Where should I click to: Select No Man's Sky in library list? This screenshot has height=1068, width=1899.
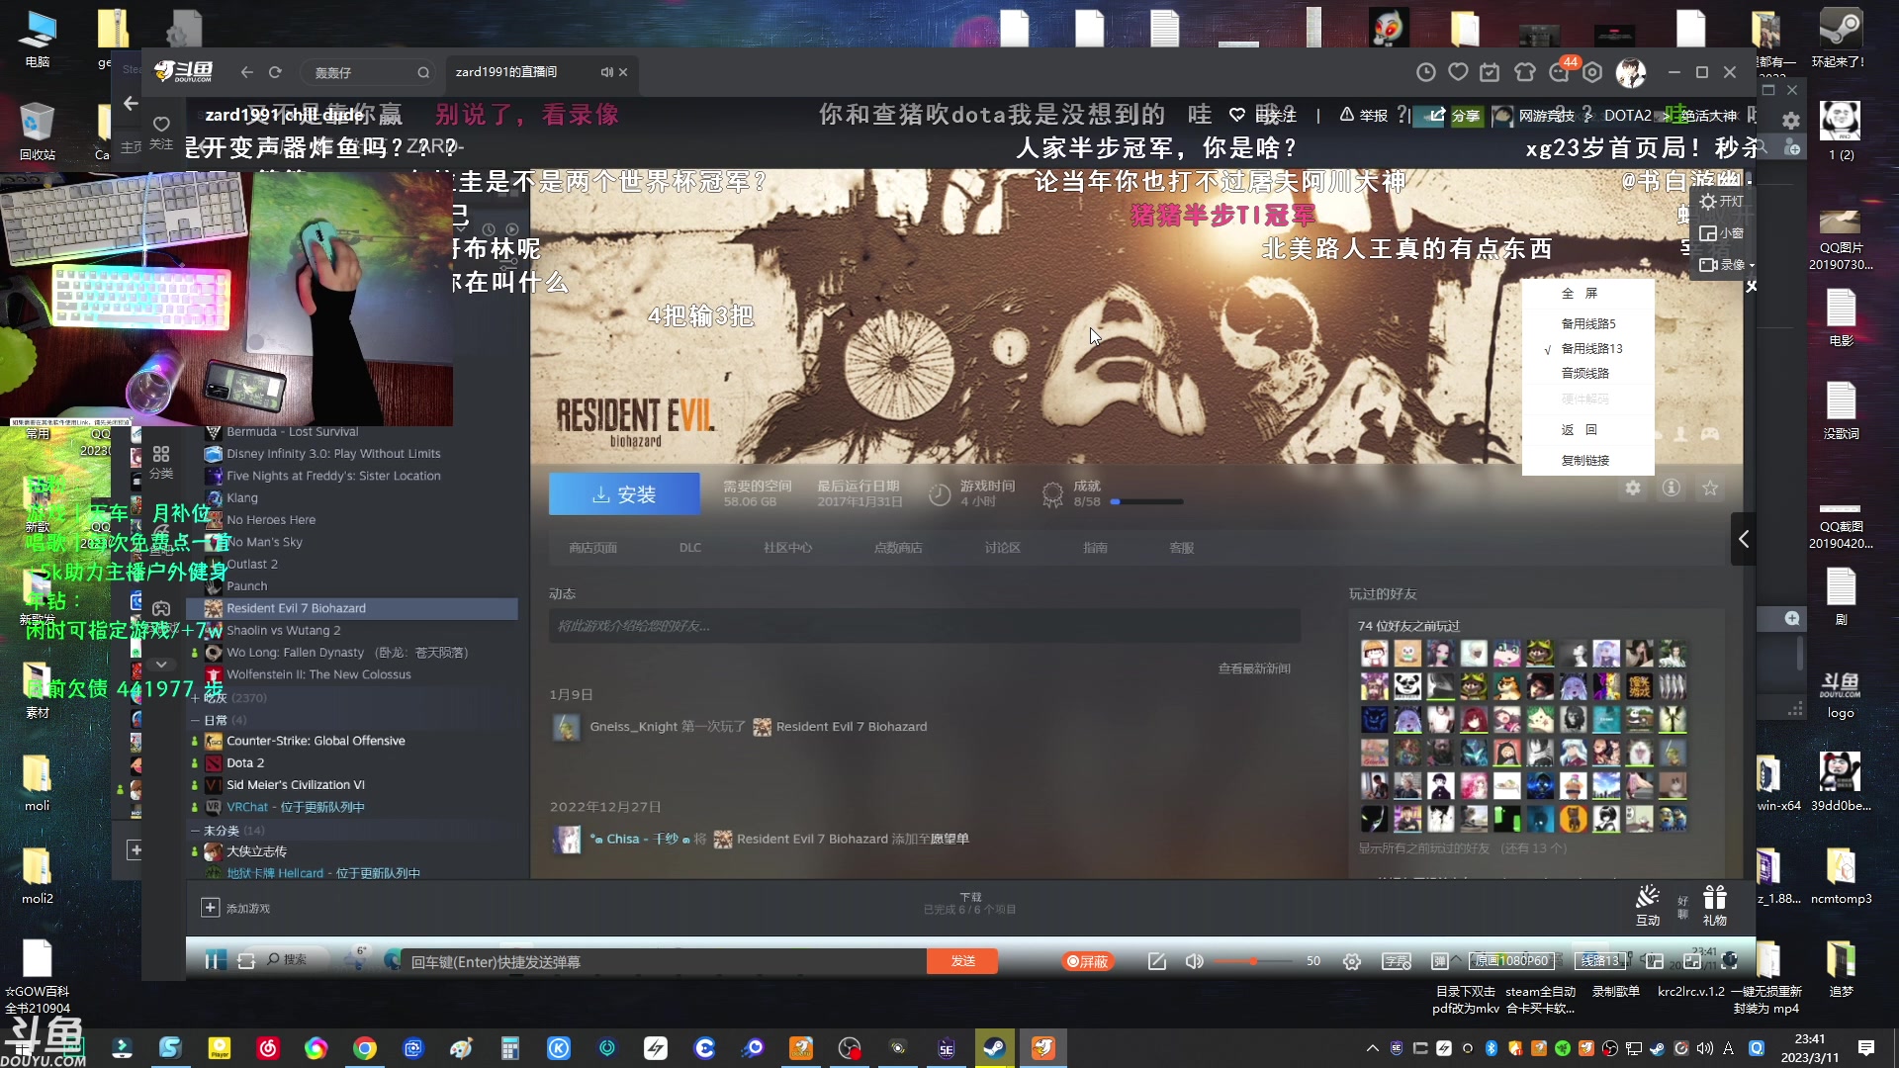264,543
